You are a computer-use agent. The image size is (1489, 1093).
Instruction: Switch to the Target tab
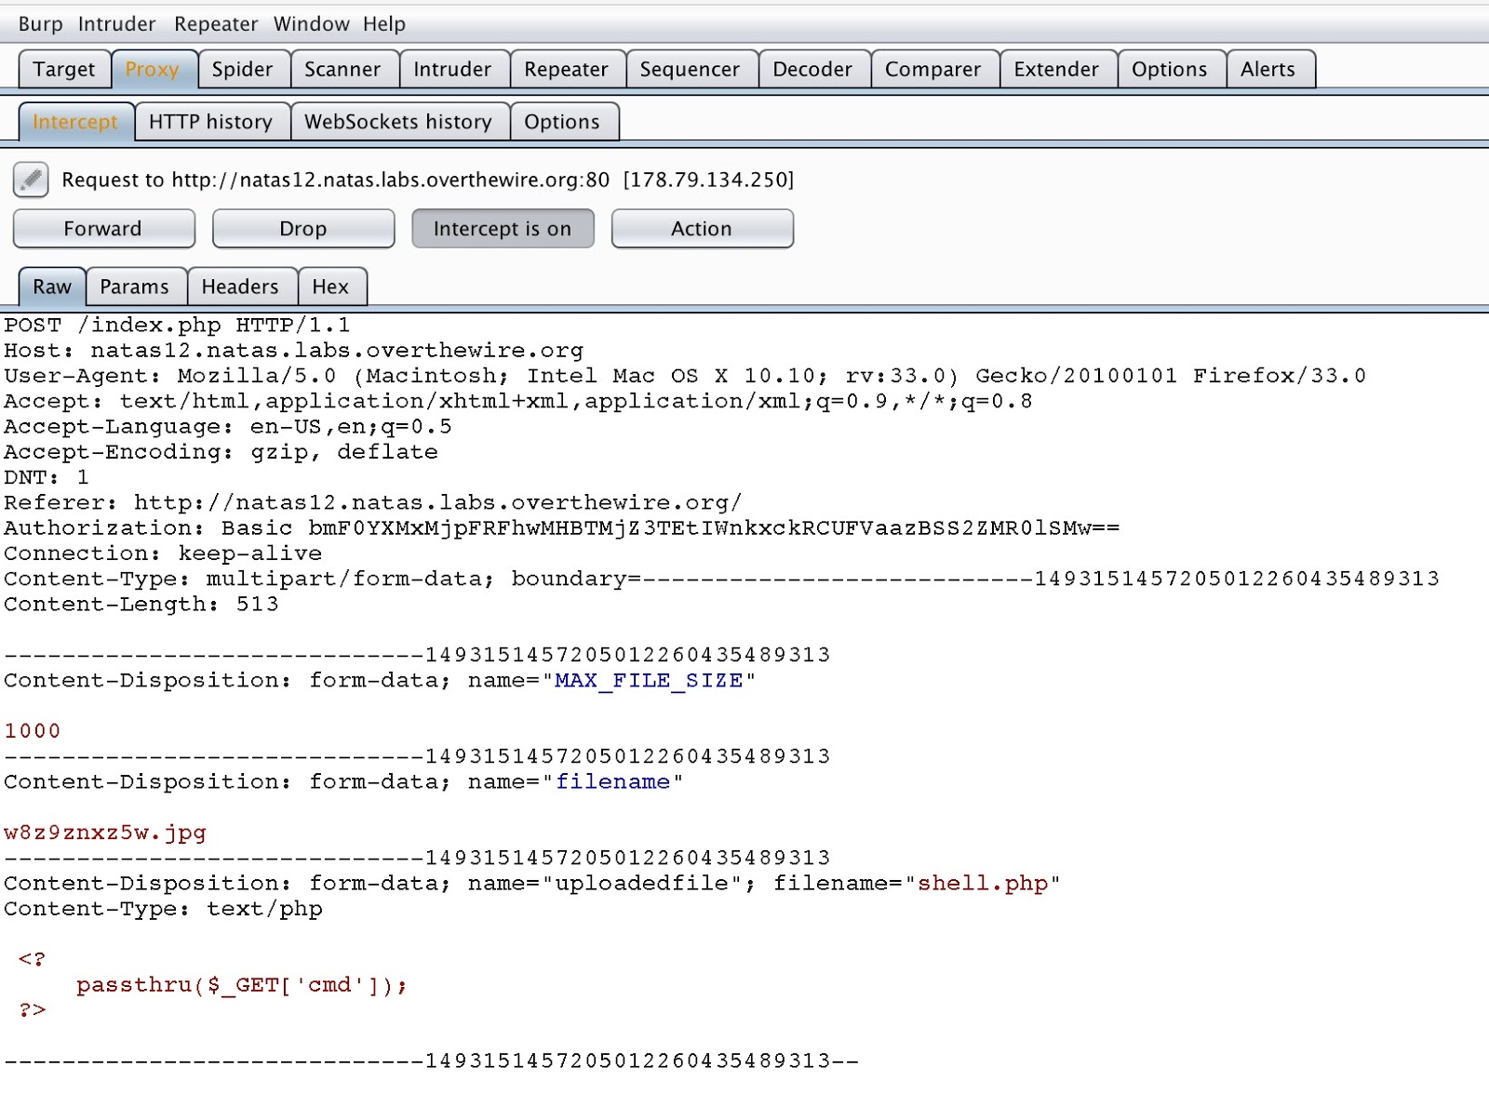[64, 70]
